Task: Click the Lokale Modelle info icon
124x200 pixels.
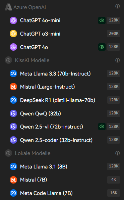Action: point(117,153)
